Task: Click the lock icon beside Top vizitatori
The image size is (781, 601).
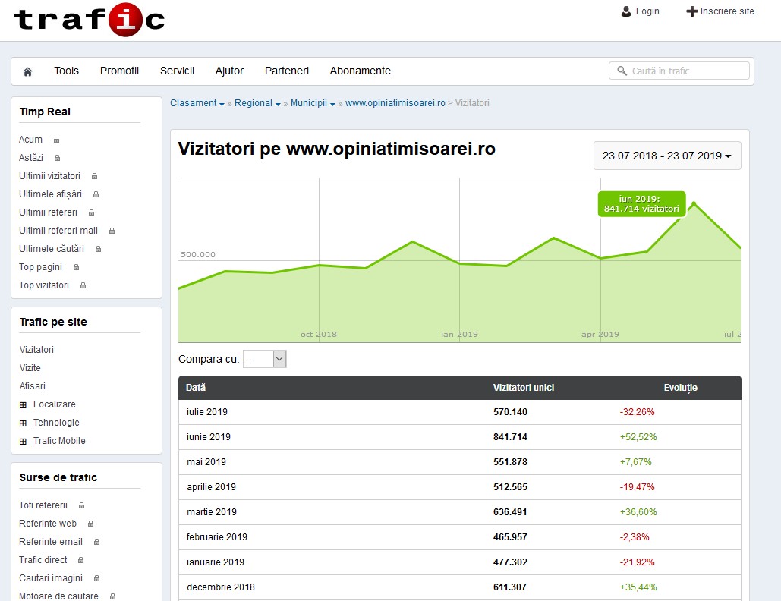Action: [83, 285]
